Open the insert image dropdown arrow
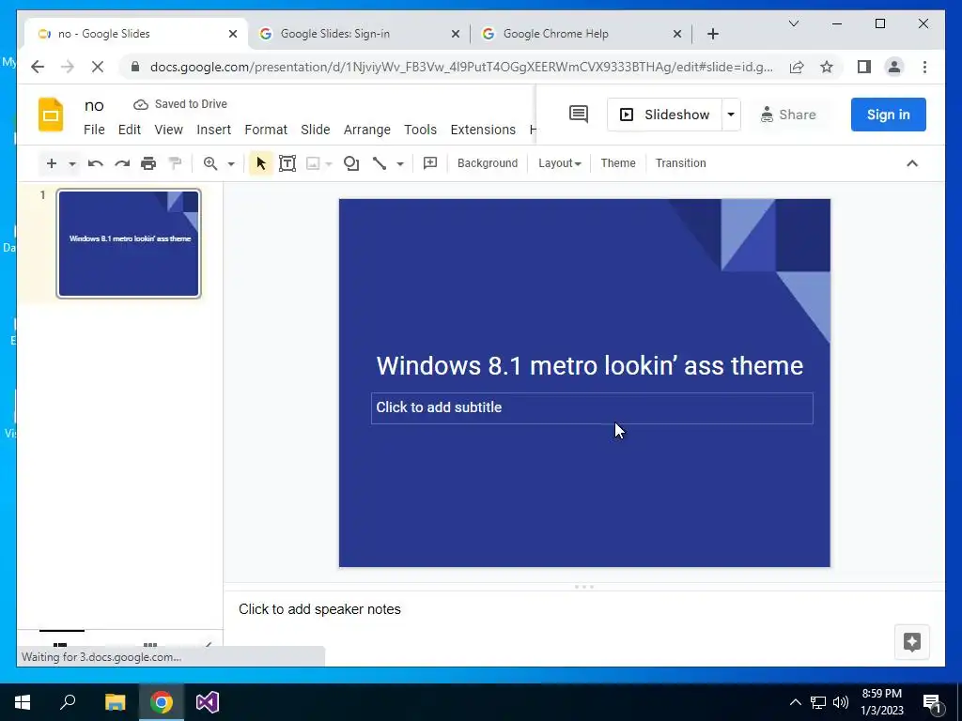 [329, 163]
